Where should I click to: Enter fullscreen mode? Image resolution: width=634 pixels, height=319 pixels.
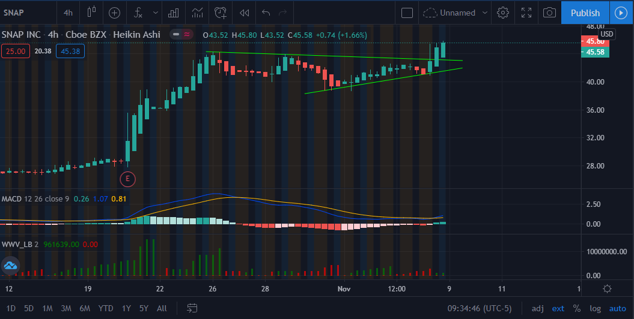tap(526, 13)
